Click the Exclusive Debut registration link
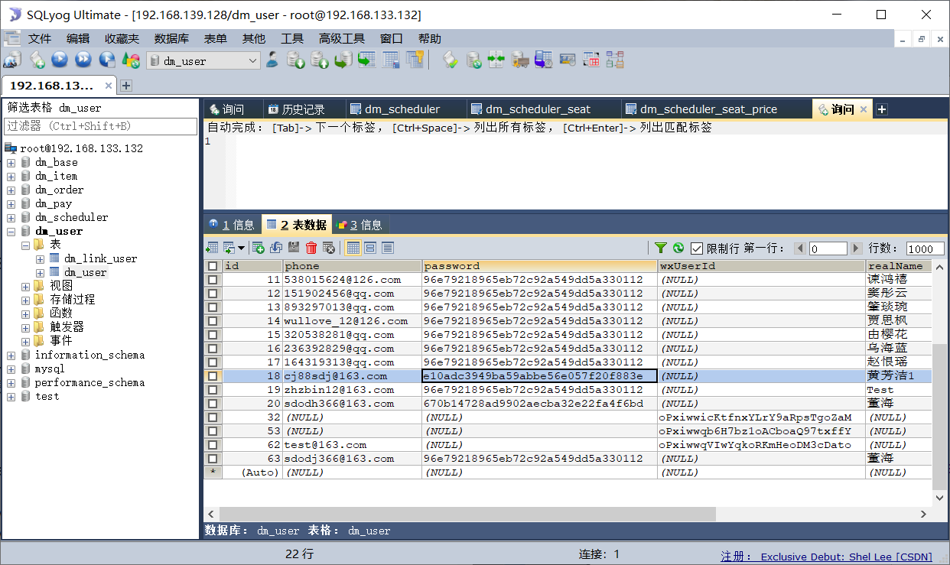The width and height of the screenshot is (950, 565). [x=846, y=557]
